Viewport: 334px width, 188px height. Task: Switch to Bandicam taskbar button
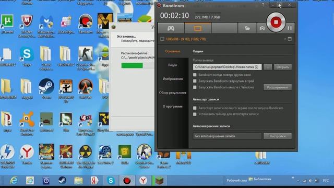point(127,181)
